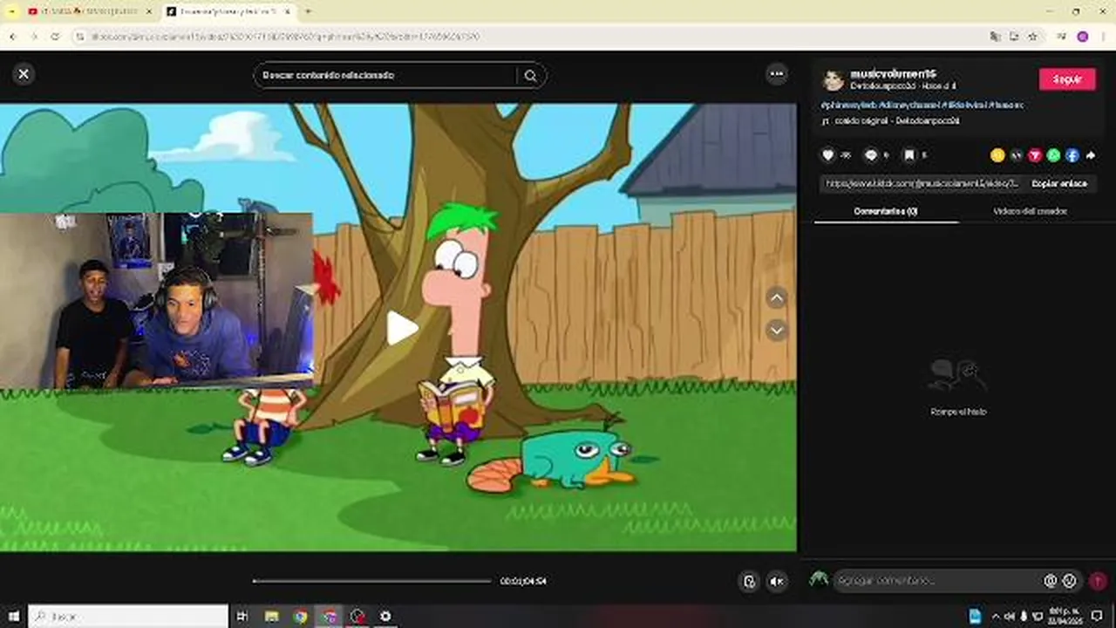Click the embed code share icon
Screen dimensions: 1116x628
pyautogui.click(x=1017, y=155)
